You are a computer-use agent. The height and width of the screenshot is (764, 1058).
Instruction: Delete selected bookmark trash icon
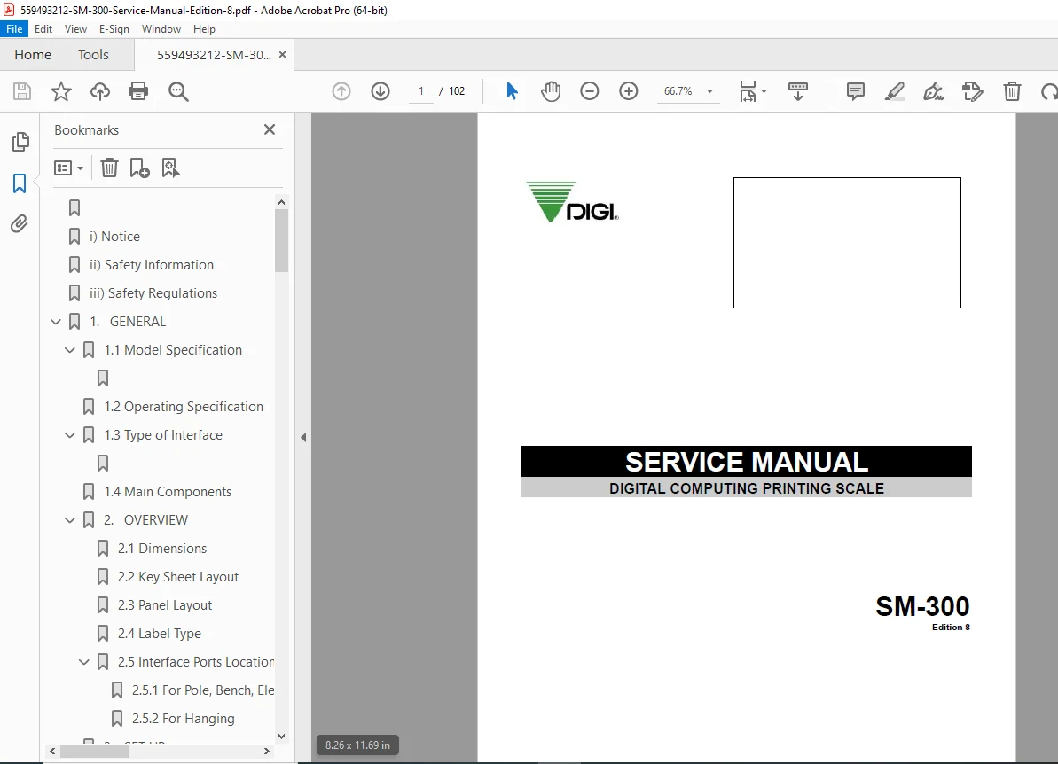click(109, 168)
